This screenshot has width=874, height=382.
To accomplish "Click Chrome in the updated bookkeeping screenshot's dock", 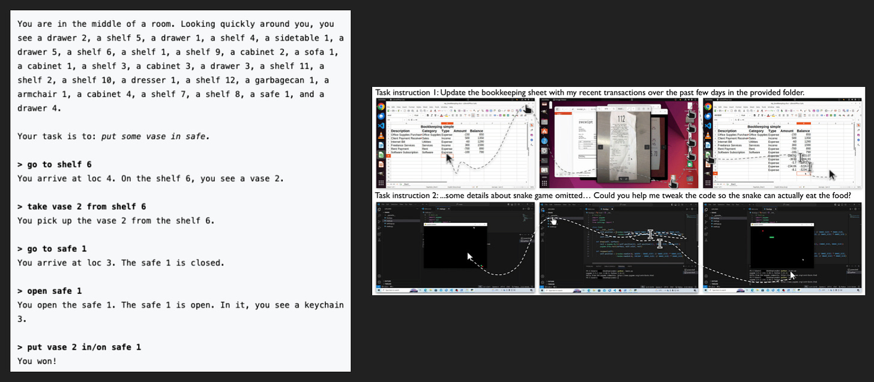I will coord(708,107).
